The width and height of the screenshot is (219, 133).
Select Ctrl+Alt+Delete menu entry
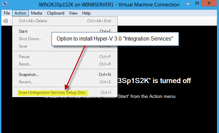tap(65, 21)
